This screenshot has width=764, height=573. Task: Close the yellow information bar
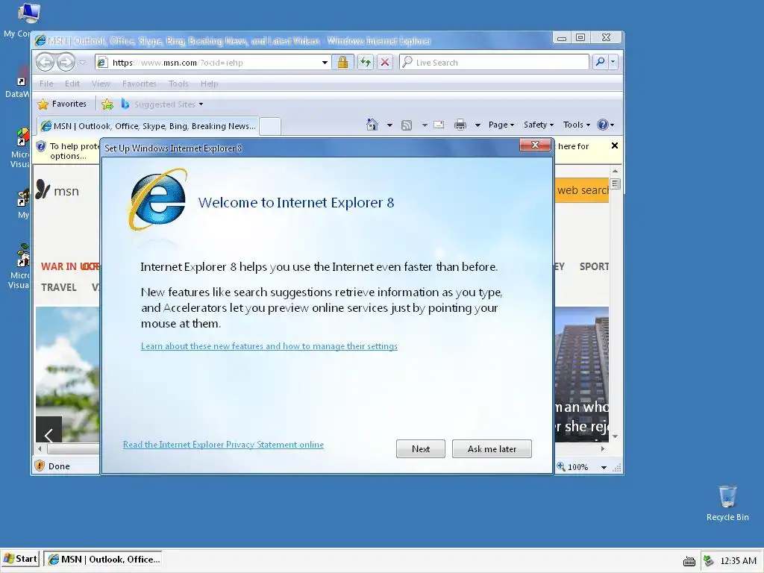[x=615, y=145]
